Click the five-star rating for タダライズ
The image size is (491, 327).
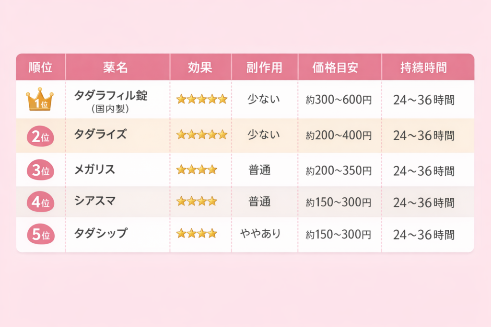click(201, 135)
